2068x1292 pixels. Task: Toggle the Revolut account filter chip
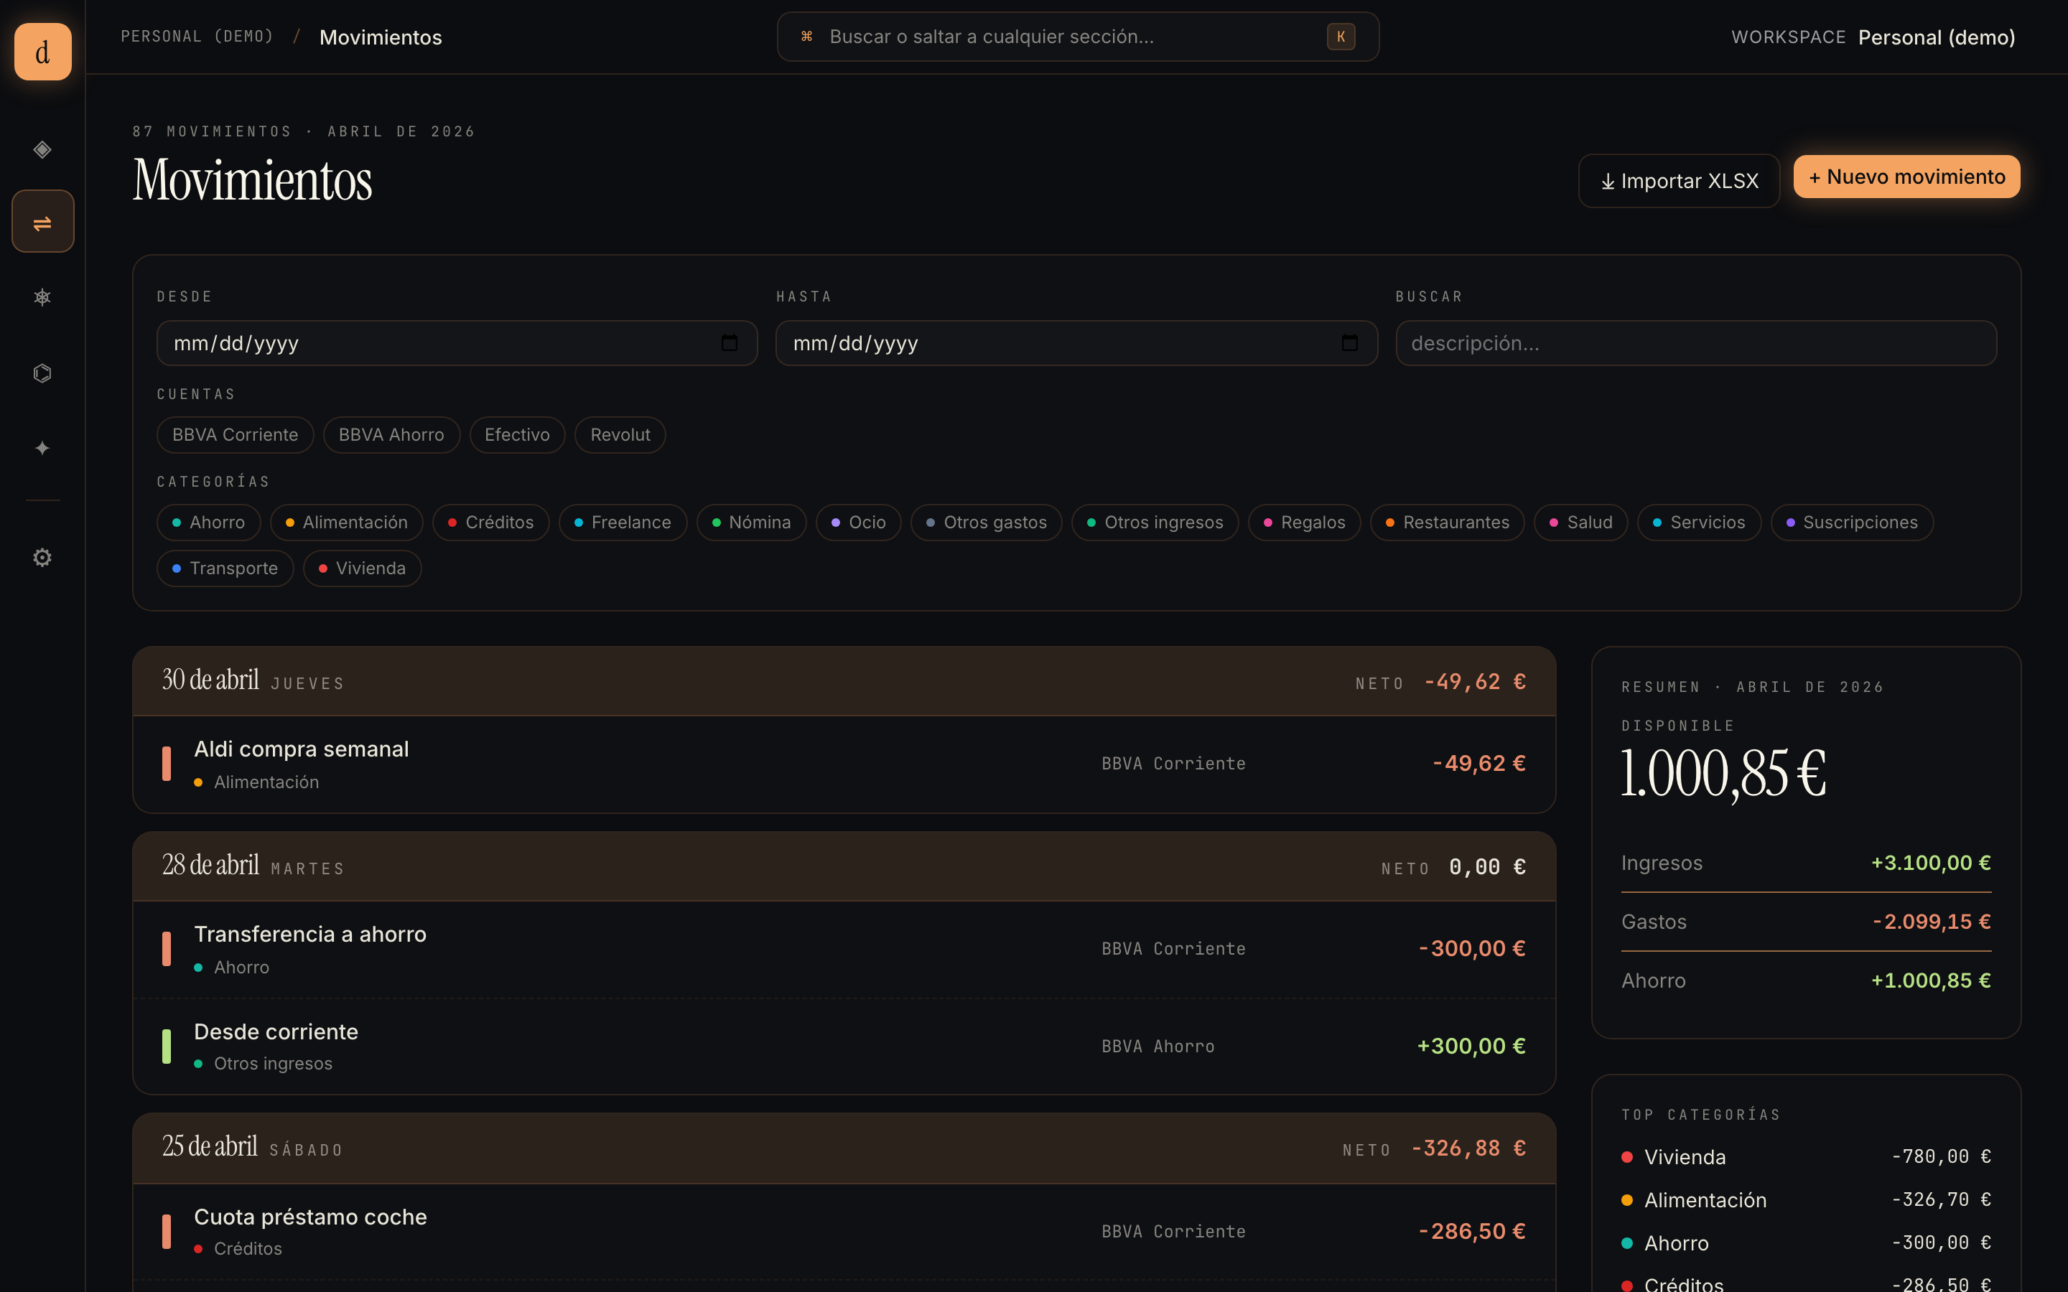[x=620, y=435]
